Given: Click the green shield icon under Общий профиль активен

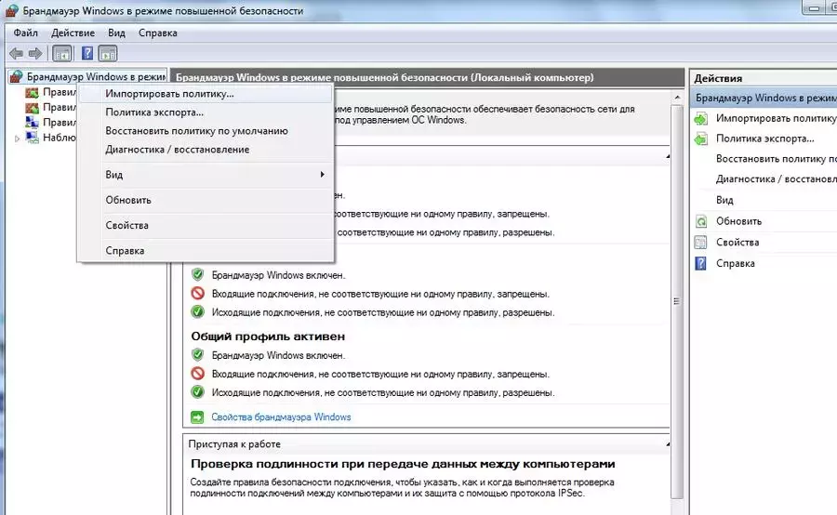Looking at the screenshot, I should pyautogui.click(x=197, y=355).
